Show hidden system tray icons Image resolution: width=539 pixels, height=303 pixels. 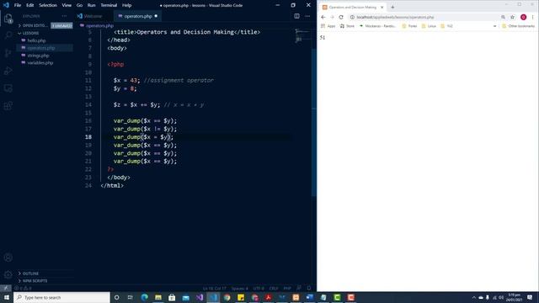click(474, 297)
